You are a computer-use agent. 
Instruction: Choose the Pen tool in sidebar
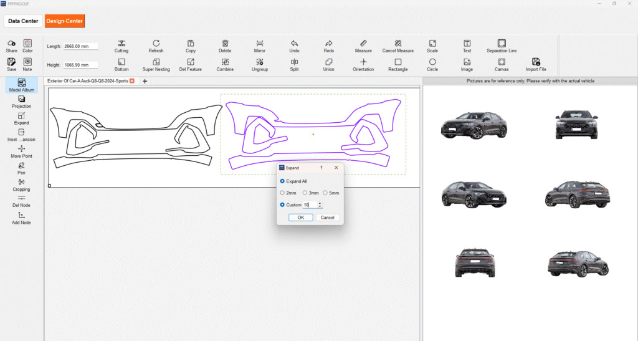pos(22,166)
